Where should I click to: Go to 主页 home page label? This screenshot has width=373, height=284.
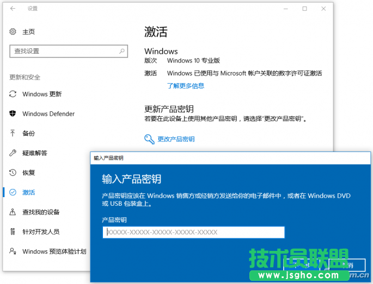[28, 32]
